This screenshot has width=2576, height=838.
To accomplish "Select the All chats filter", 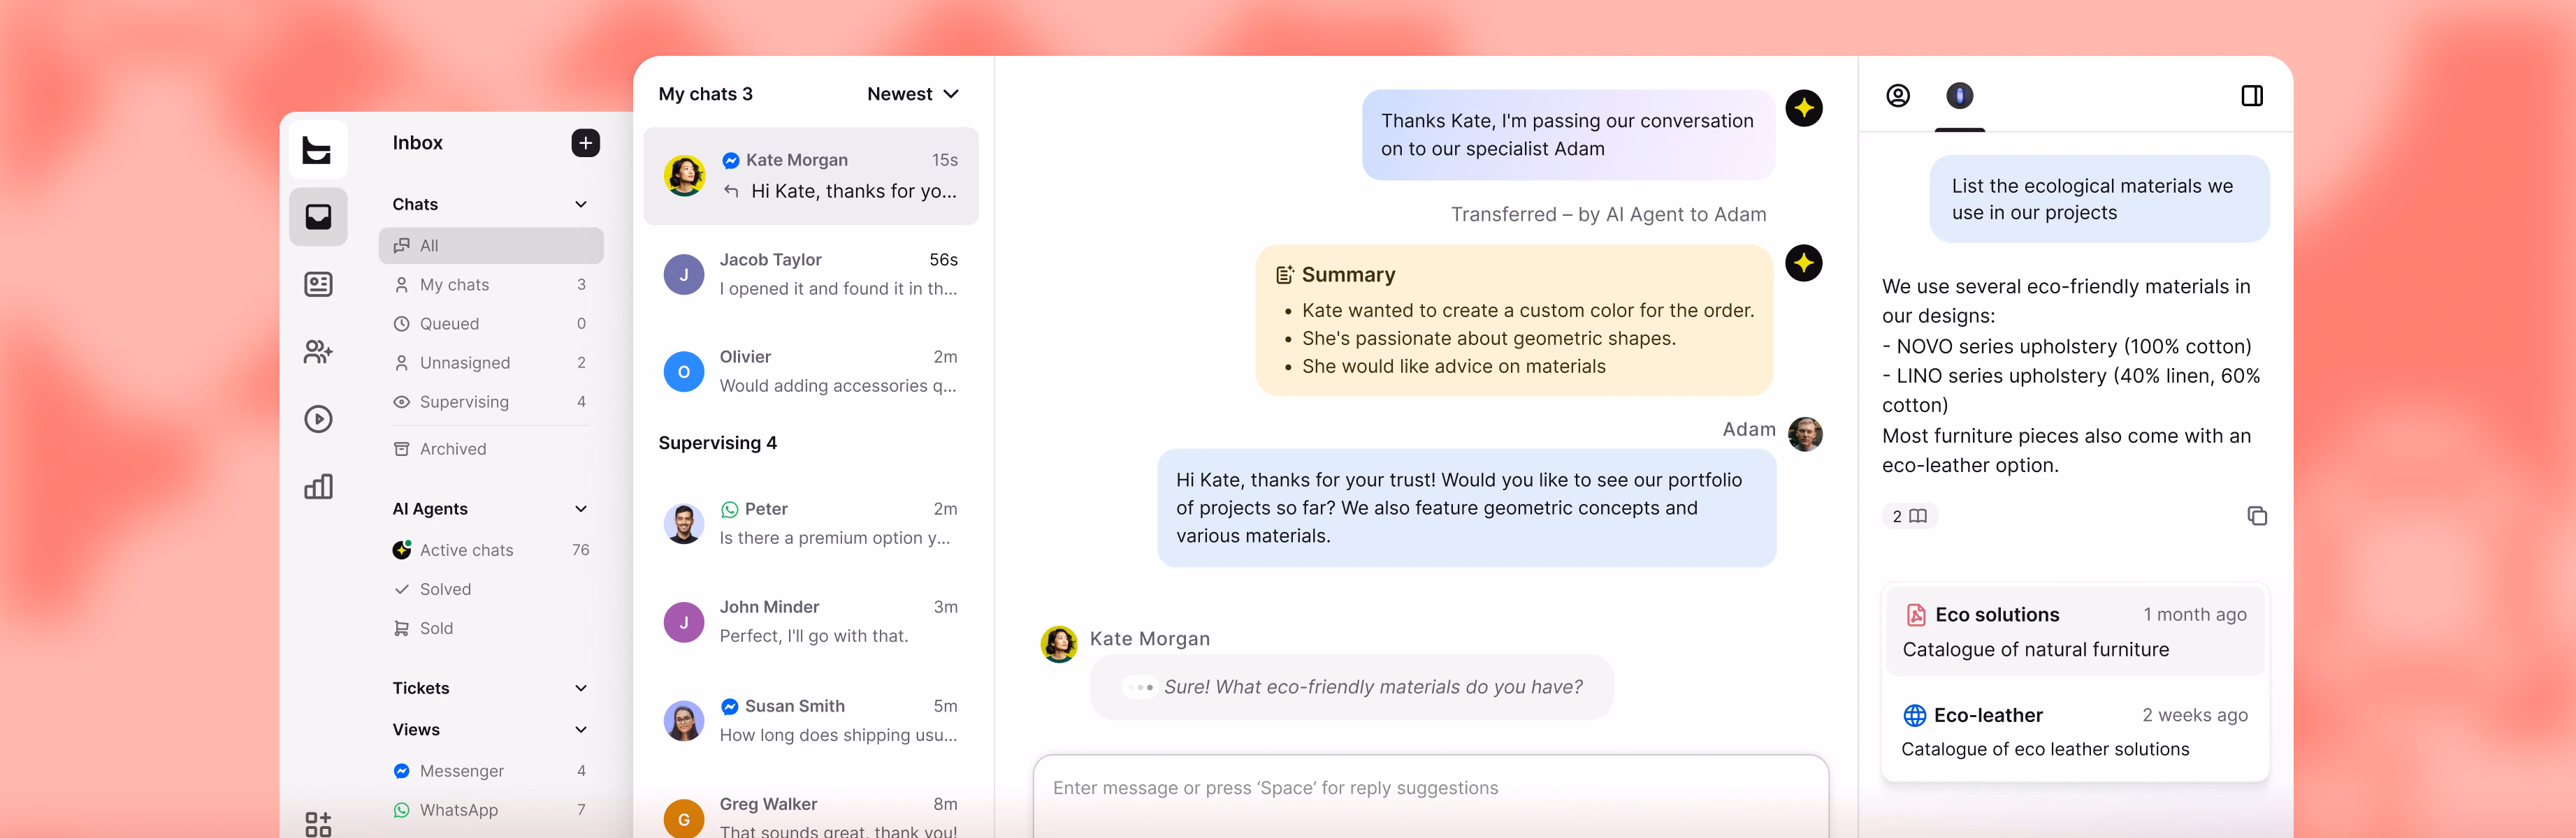I will tap(491, 246).
